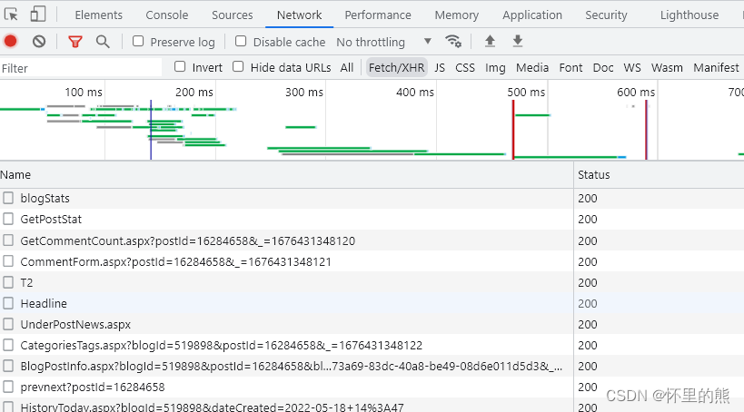Select BlogPostInfo.aspx request row
Screen dimensions: 744x412
pyautogui.click(x=372, y=366)
